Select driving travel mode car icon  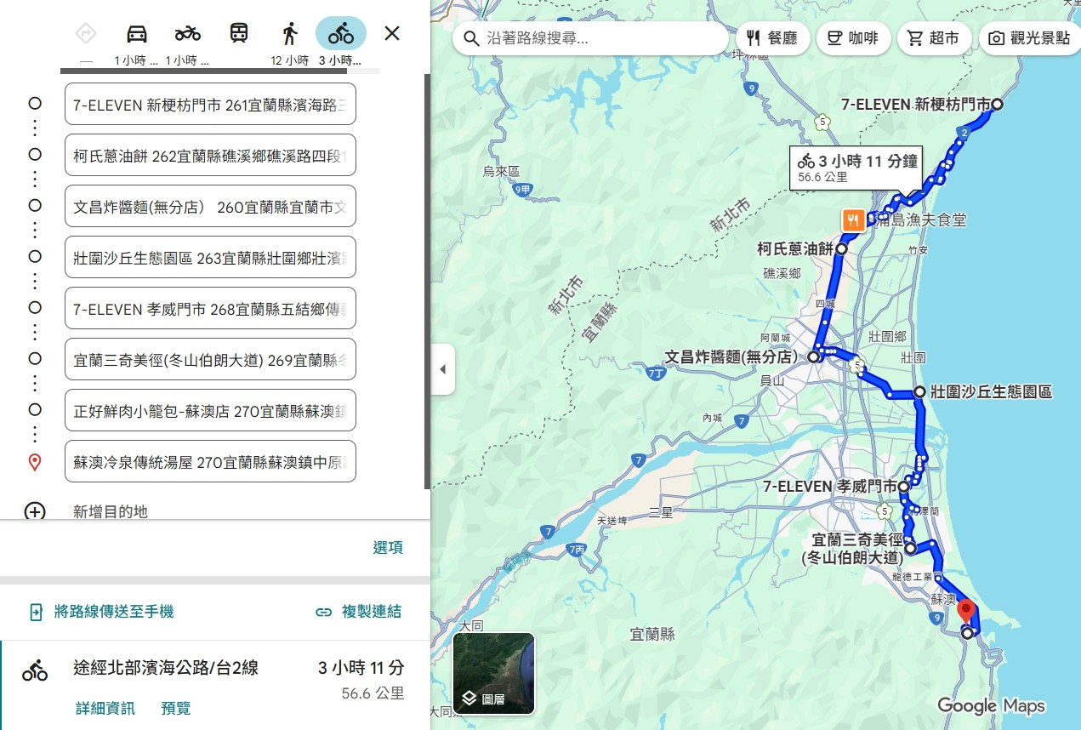point(137,34)
